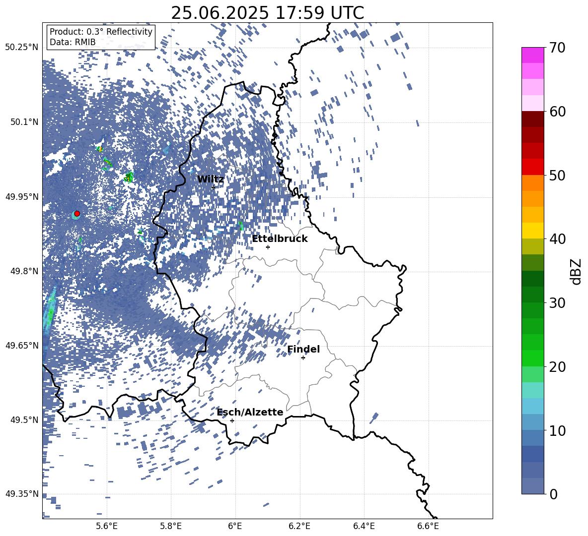Click the 6.4°E longitude label
The height and width of the screenshot is (536, 588).
364,526
